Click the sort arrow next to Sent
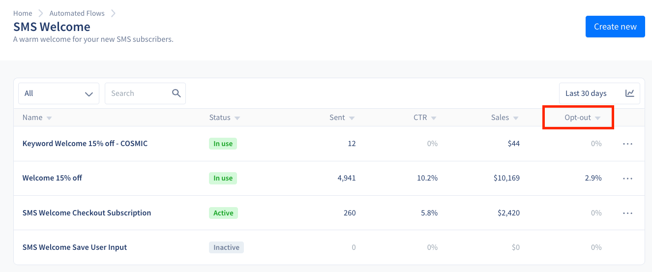The image size is (652, 272). click(x=352, y=118)
